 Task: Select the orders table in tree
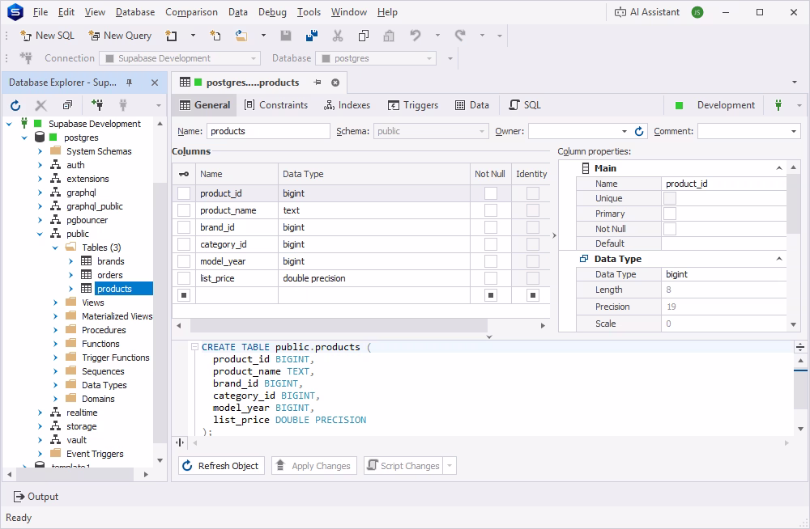pyautogui.click(x=110, y=275)
